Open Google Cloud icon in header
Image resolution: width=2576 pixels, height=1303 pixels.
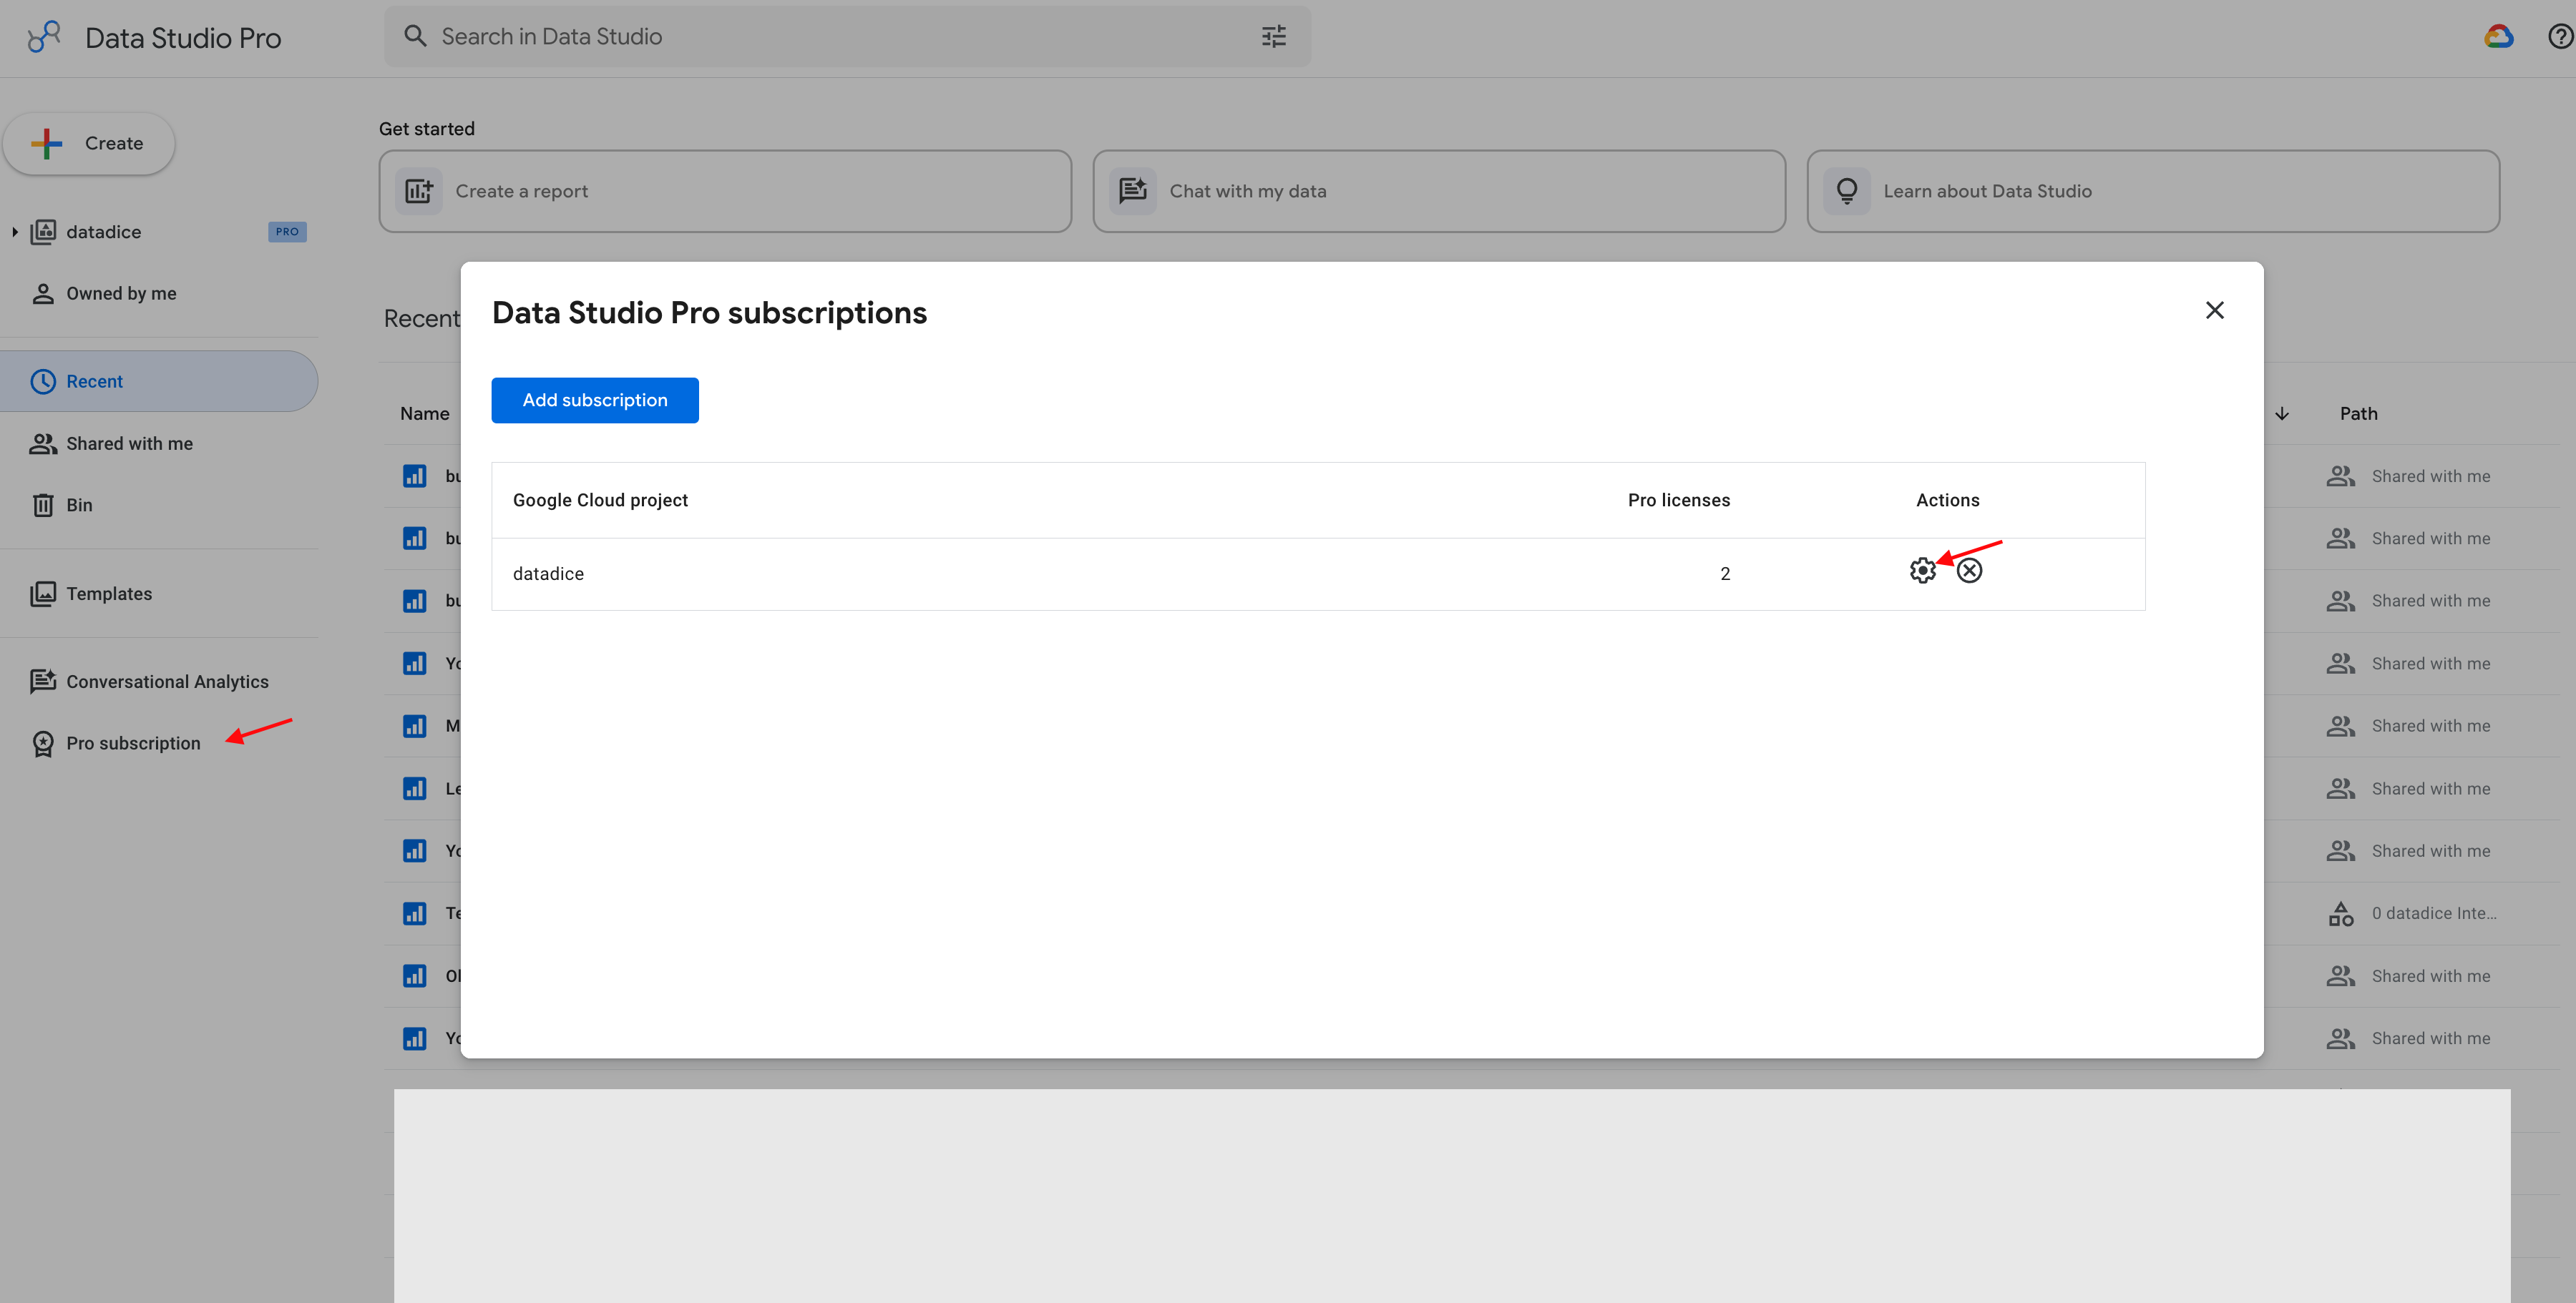click(2498, 37)
